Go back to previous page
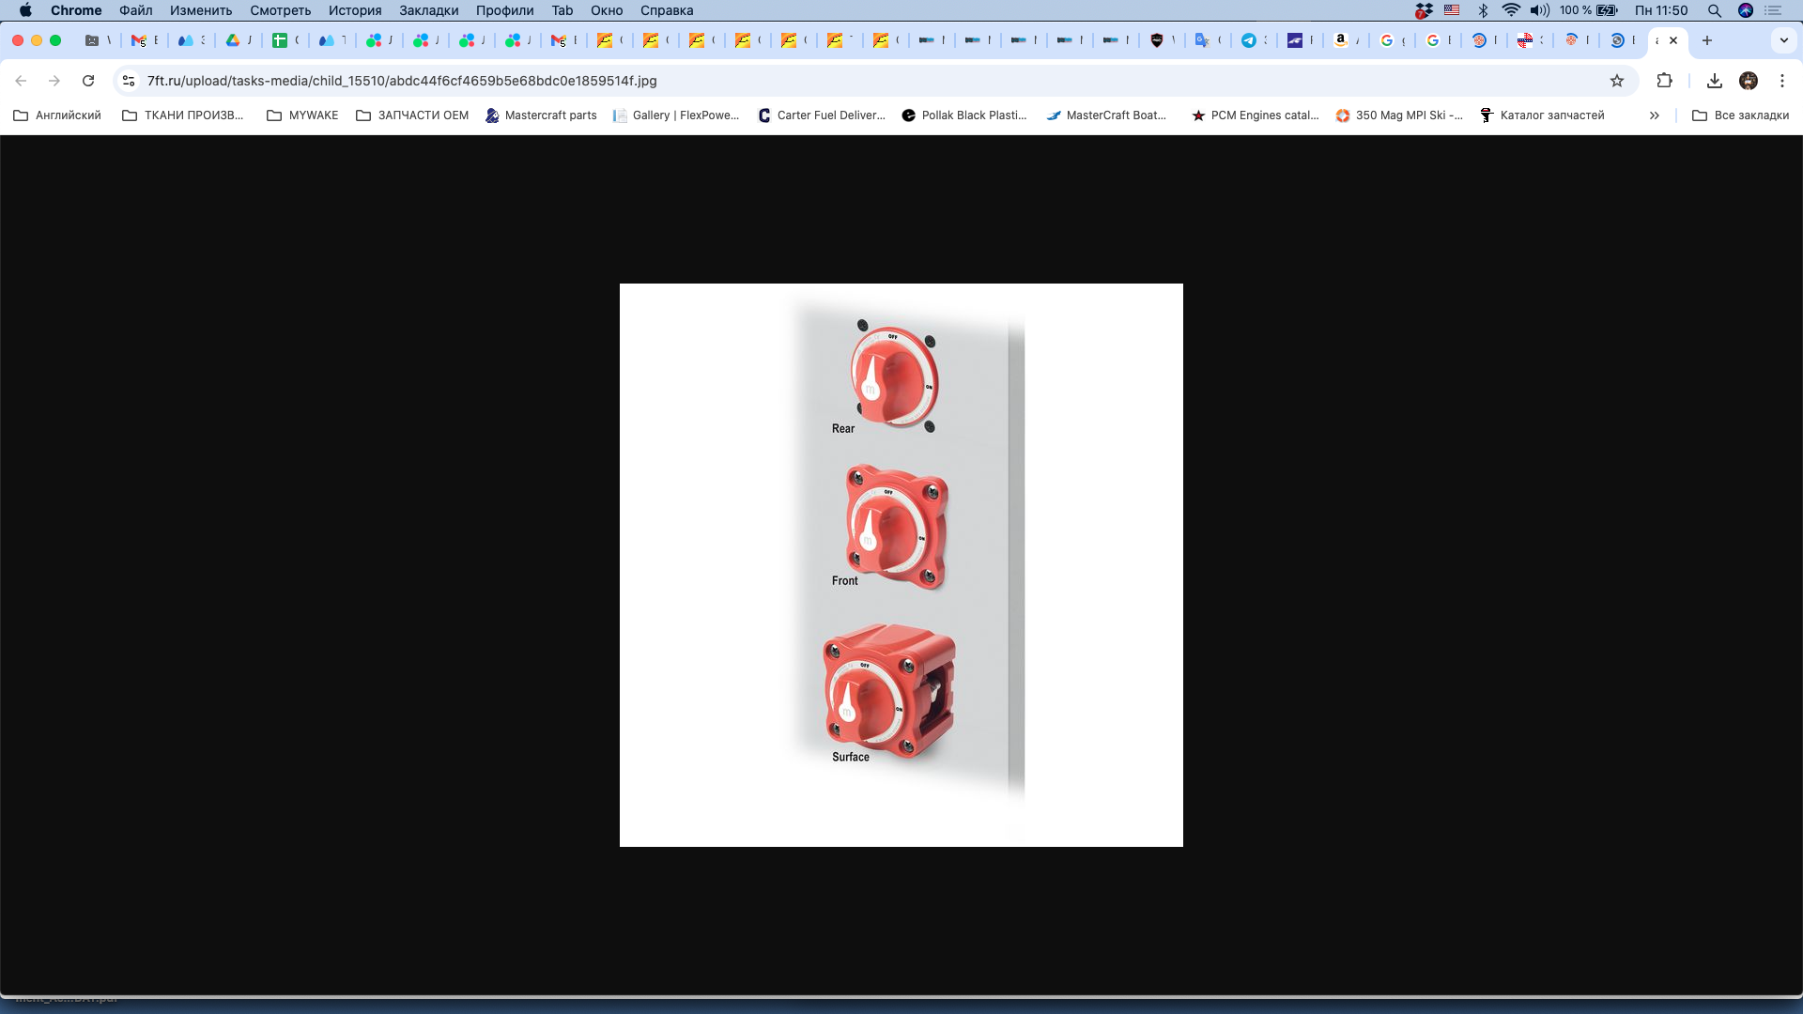The width and height of the screenshot is (1803, 1014). point(21,81)
